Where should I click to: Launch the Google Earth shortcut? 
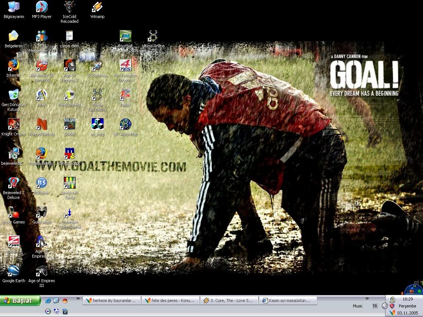coord(14,274)
